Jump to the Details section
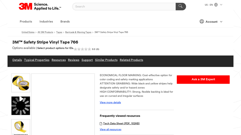241x135 pixels. (17, 60)
